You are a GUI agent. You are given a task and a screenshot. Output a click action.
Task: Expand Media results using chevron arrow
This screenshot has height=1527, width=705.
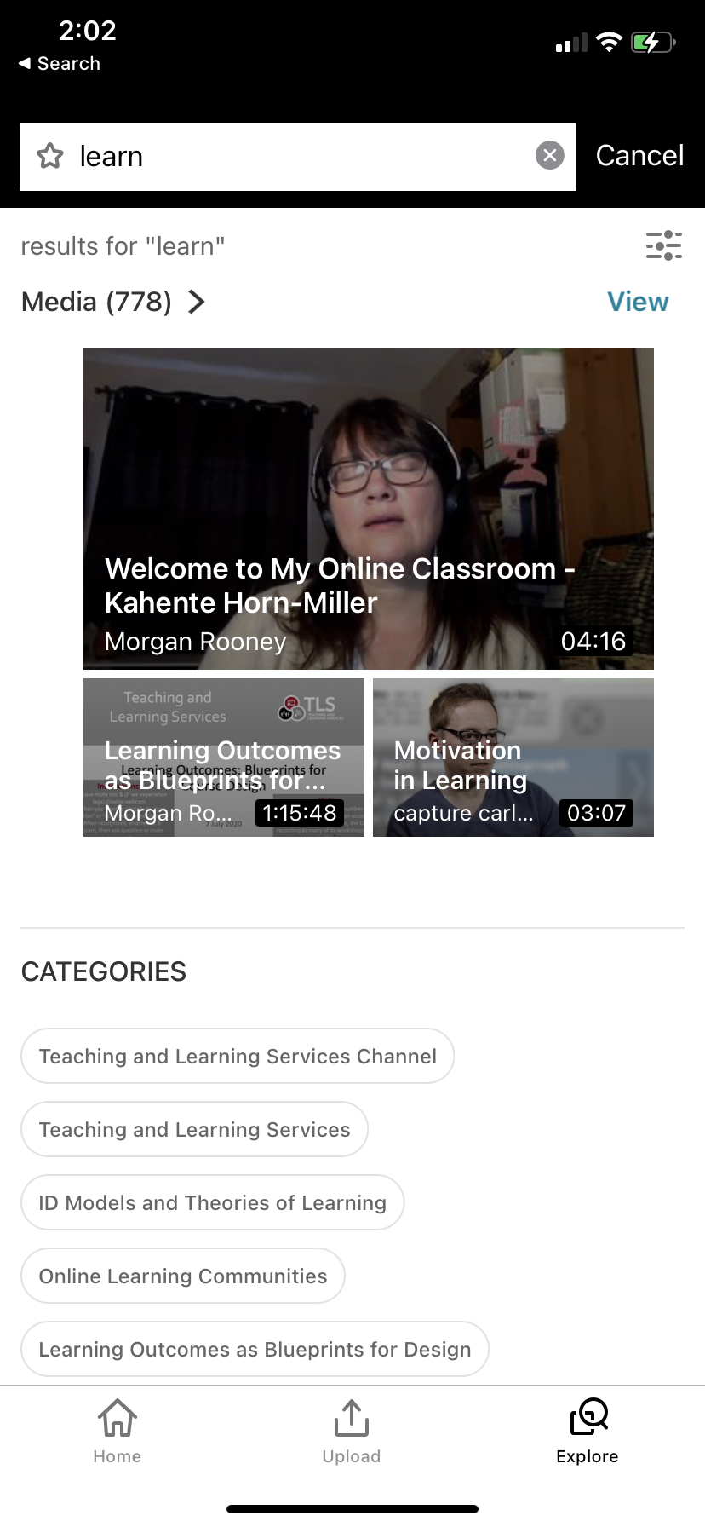[197, 302]
